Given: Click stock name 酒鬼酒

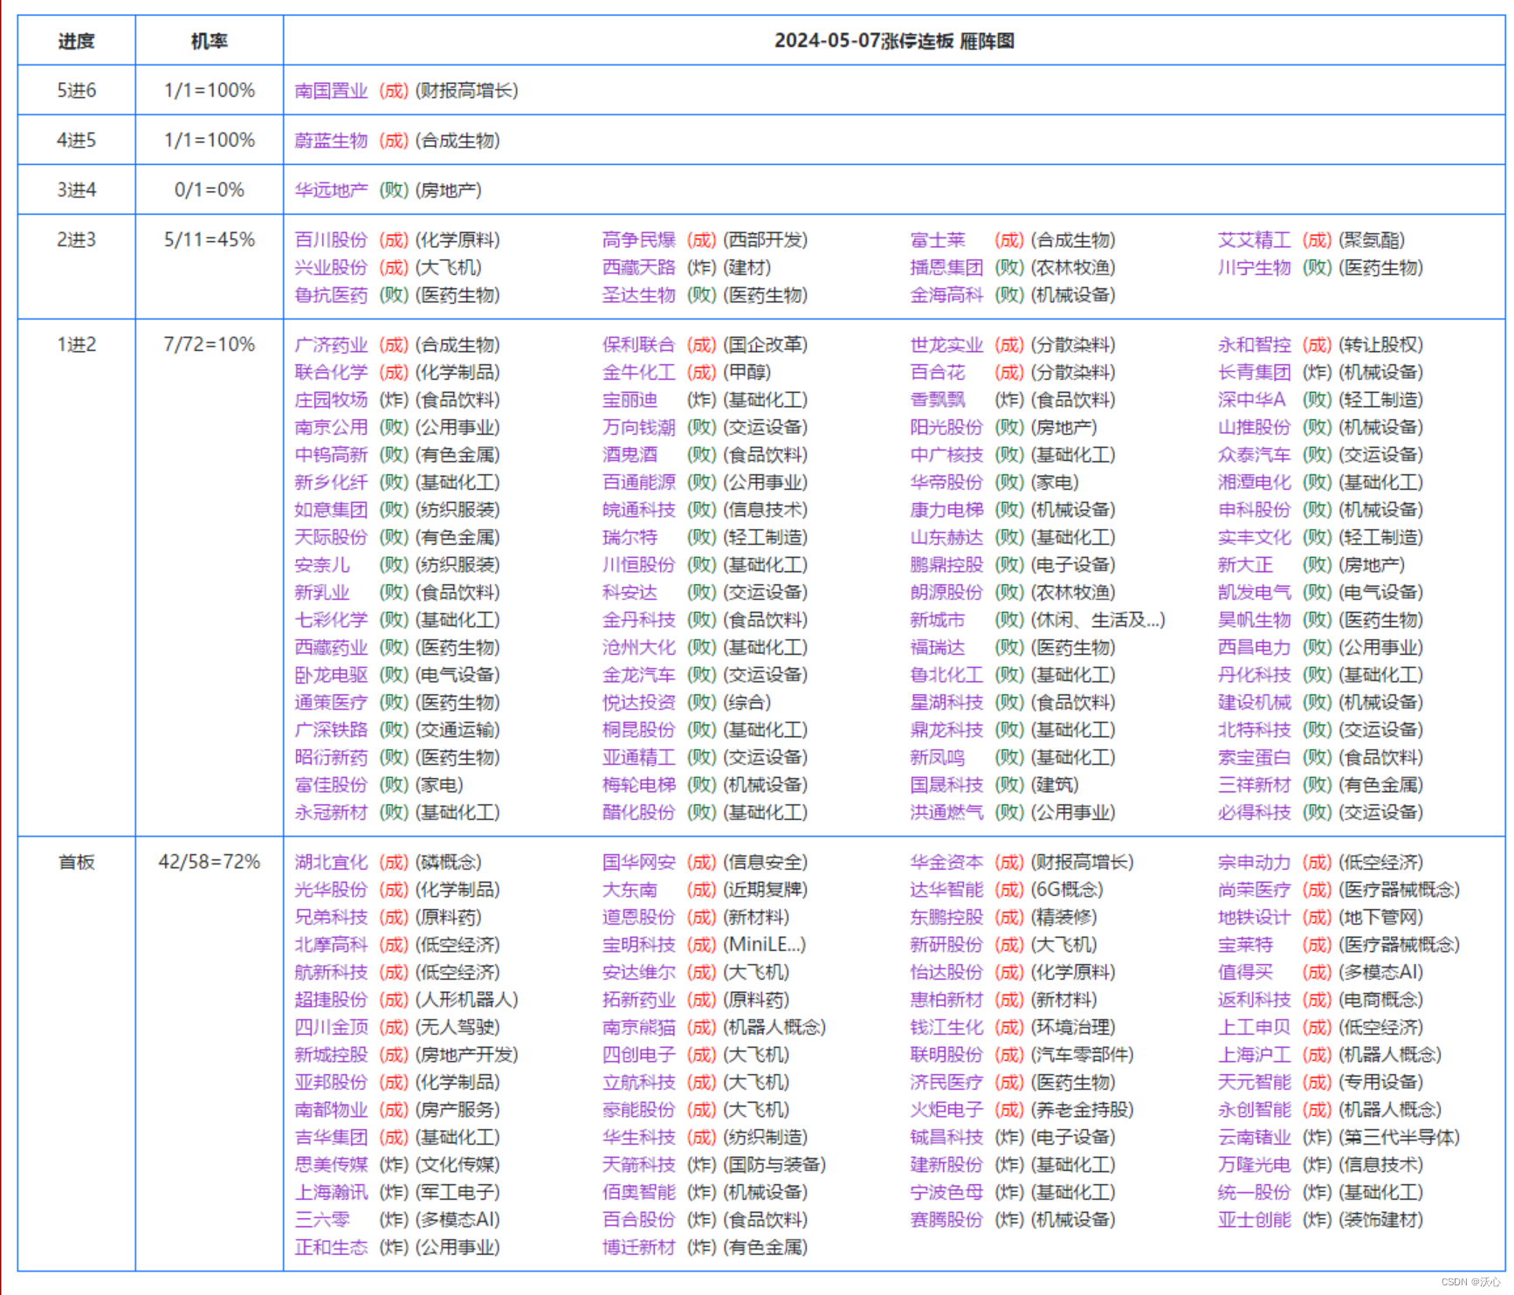Looking at the screenshot, I should click(x=630, y=455).
